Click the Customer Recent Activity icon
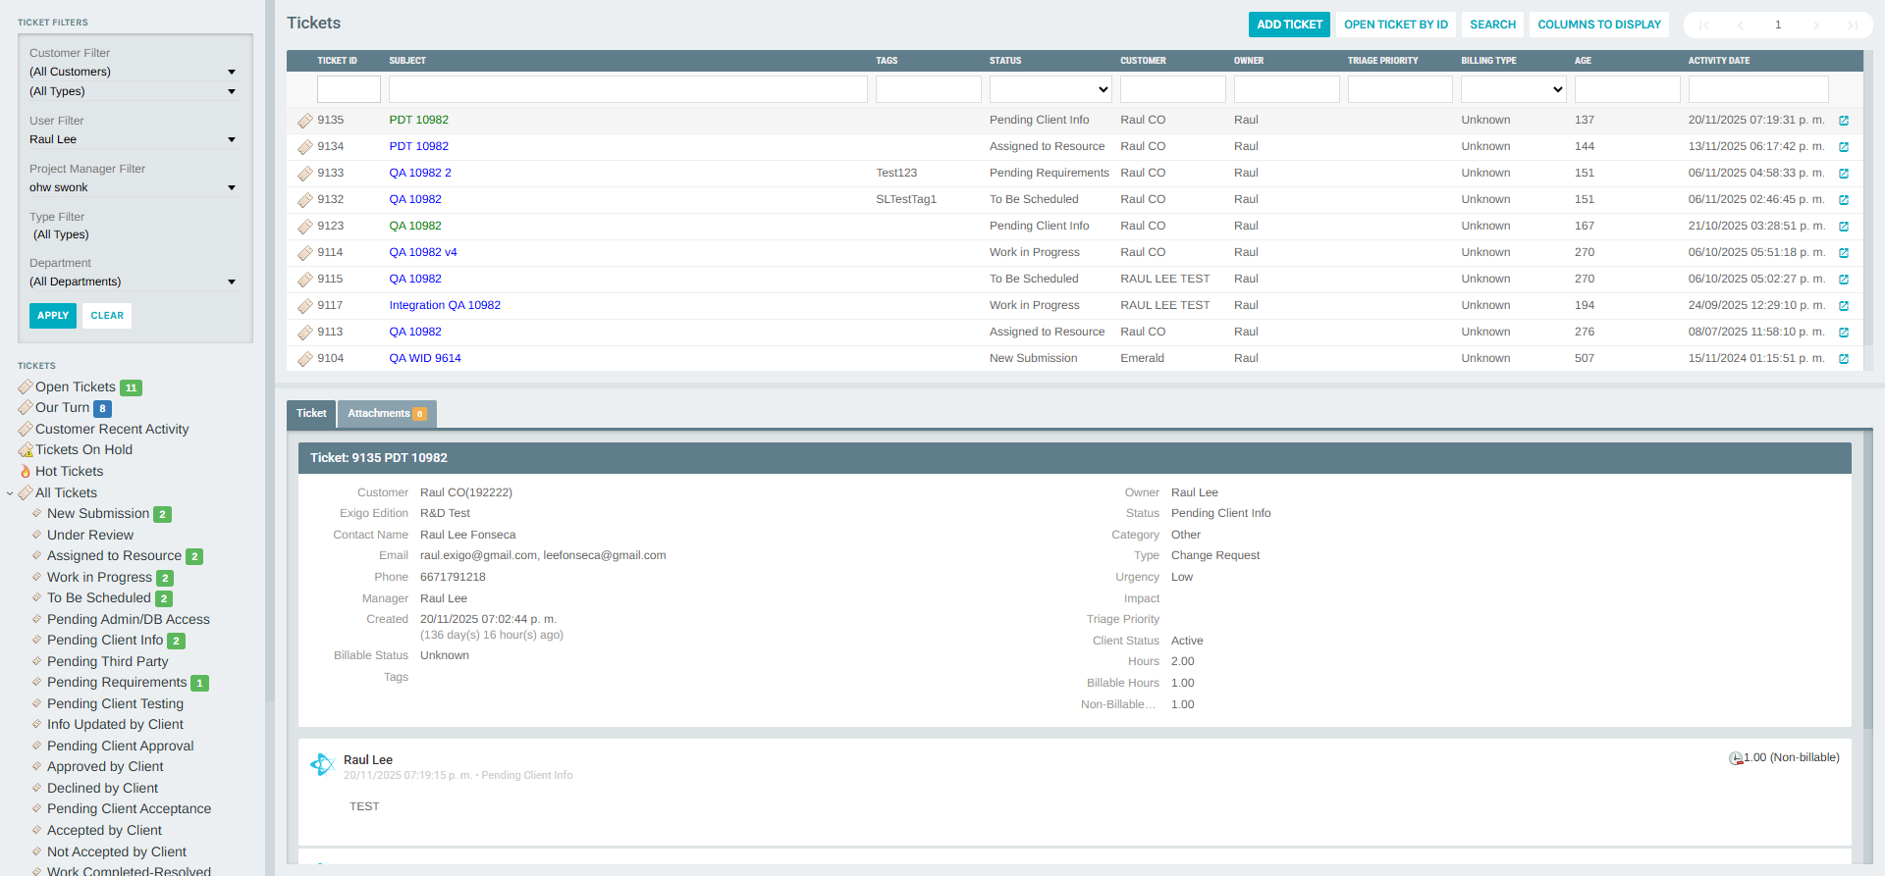 tap(26, 429)
